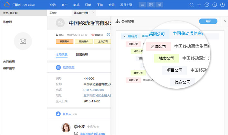228x135 pixels.
Task: Collapse the 集团公司 tree node
Action: (124, 36)
